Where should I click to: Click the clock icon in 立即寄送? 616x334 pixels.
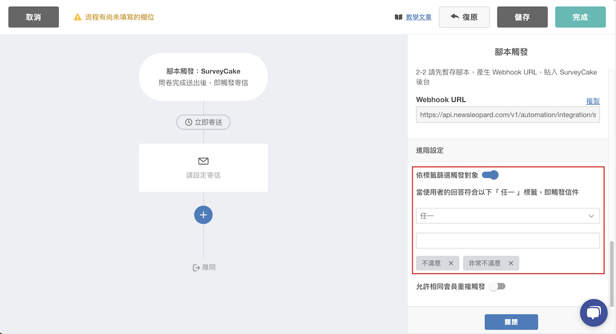coord(188,122)
